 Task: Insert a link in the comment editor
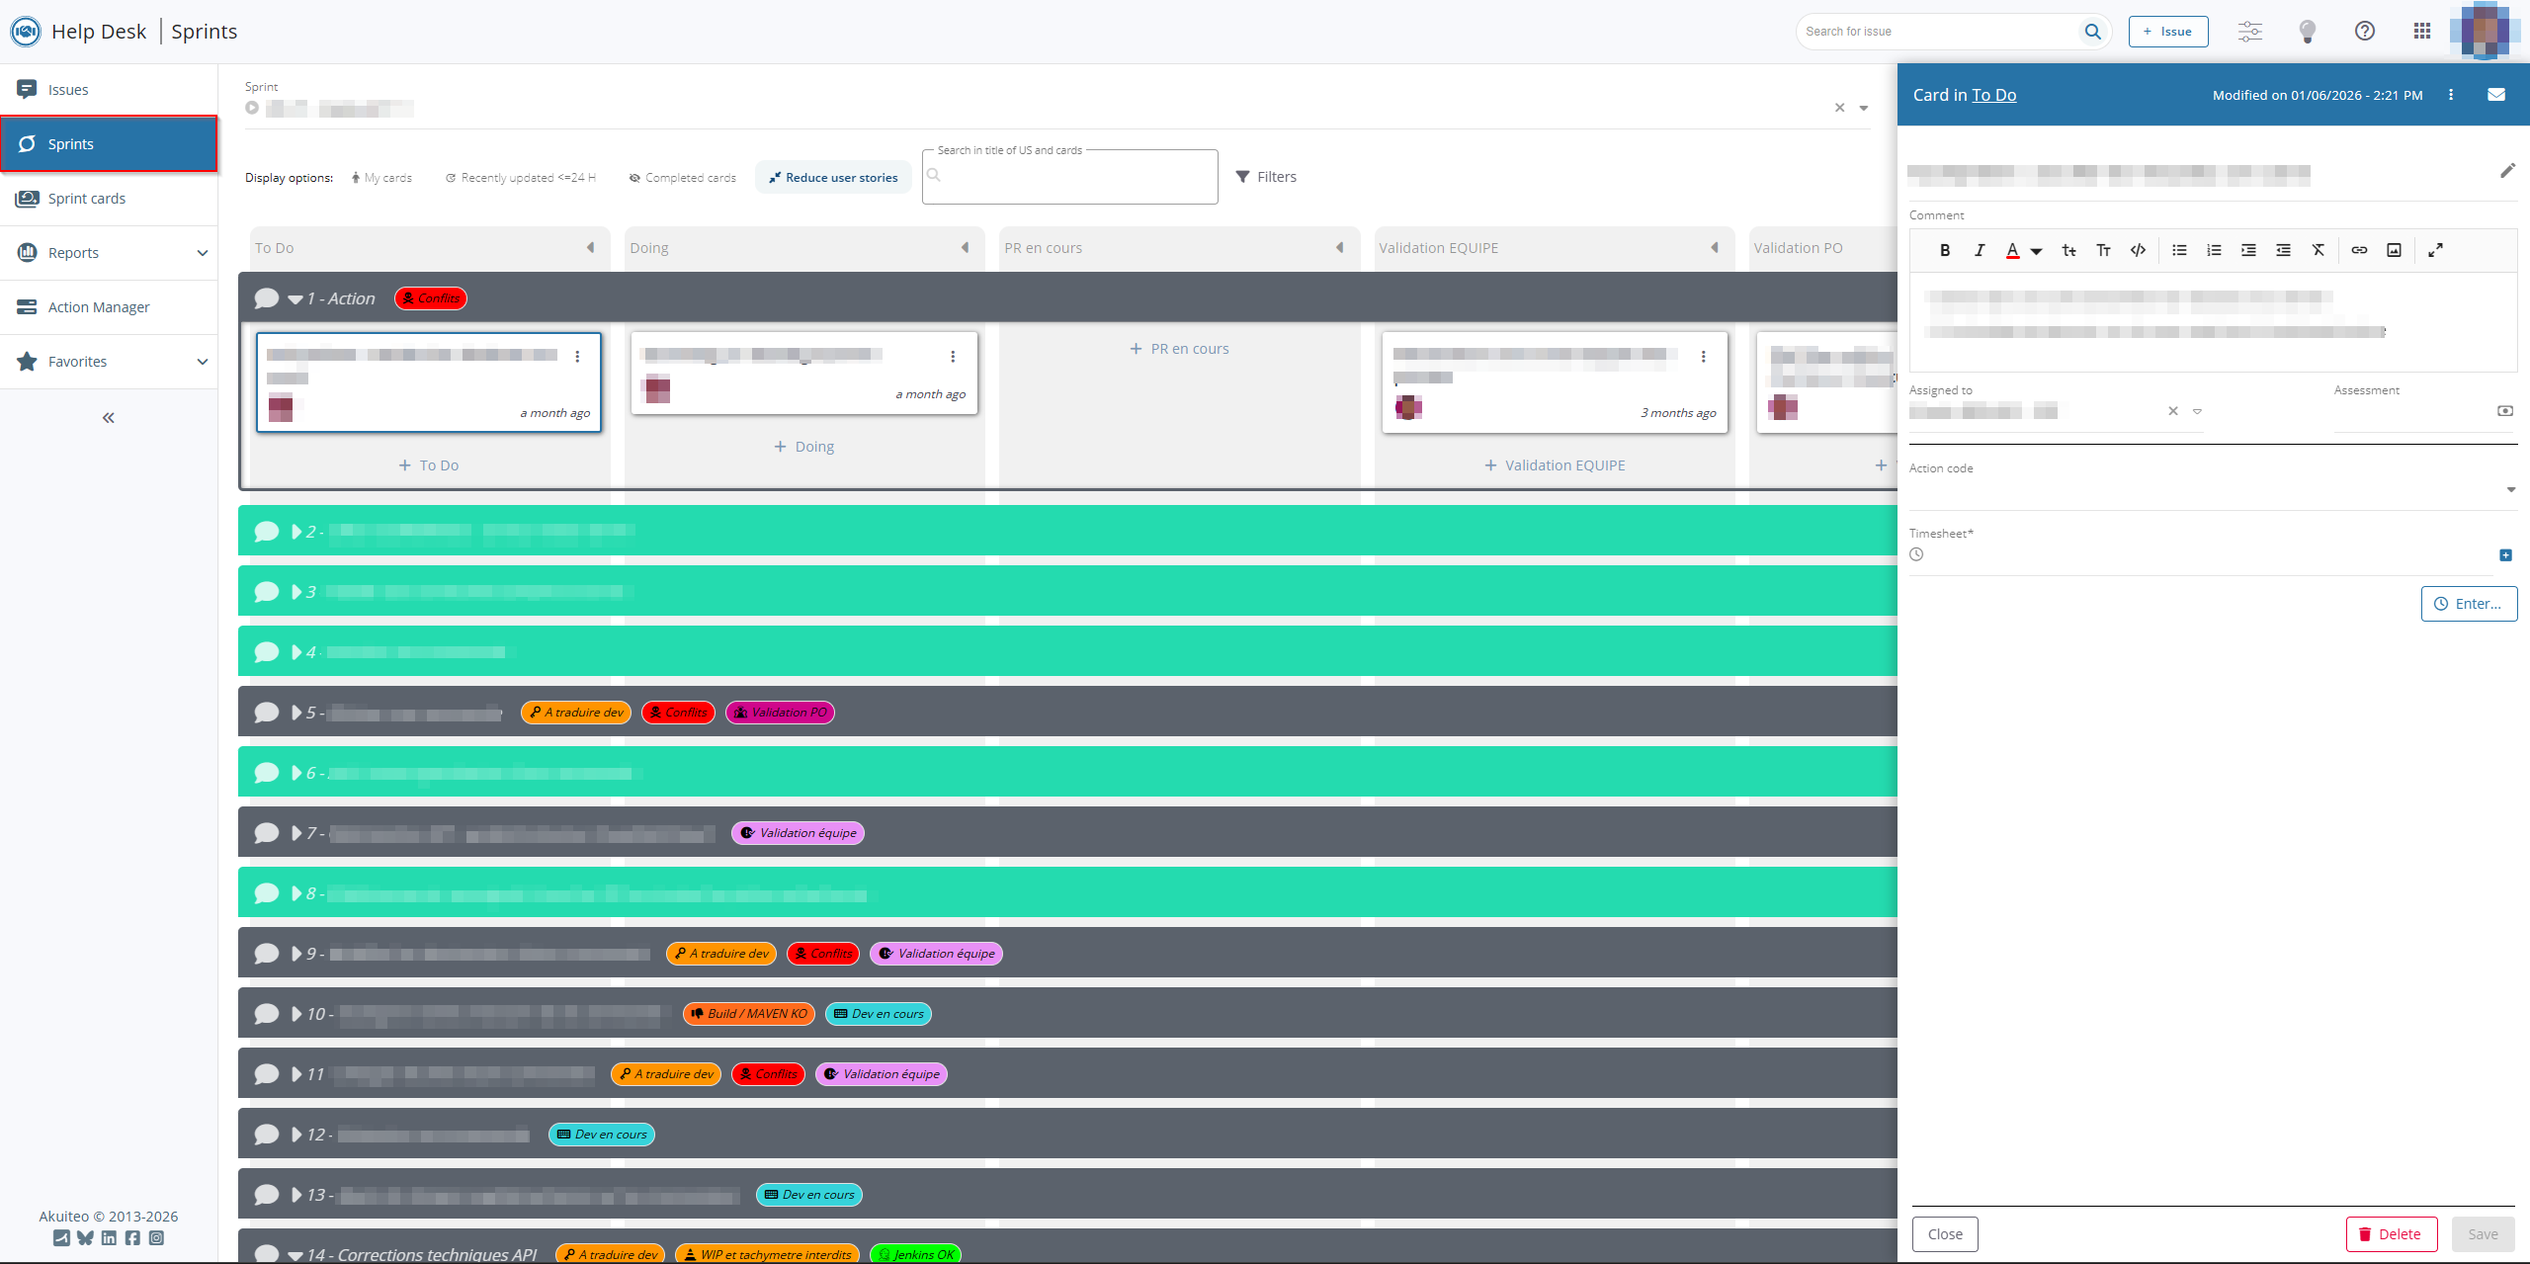click(2359, 250)
